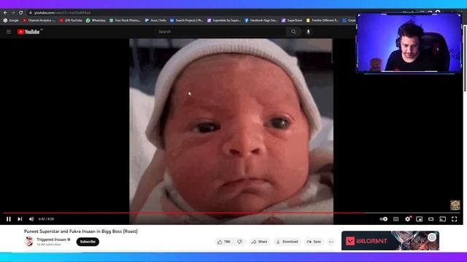Click the page vertical scrollbar

click(x=466, y=58)
